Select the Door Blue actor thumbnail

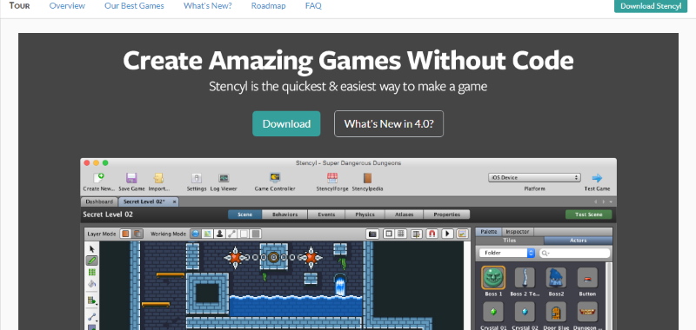(x=556, y=312)
